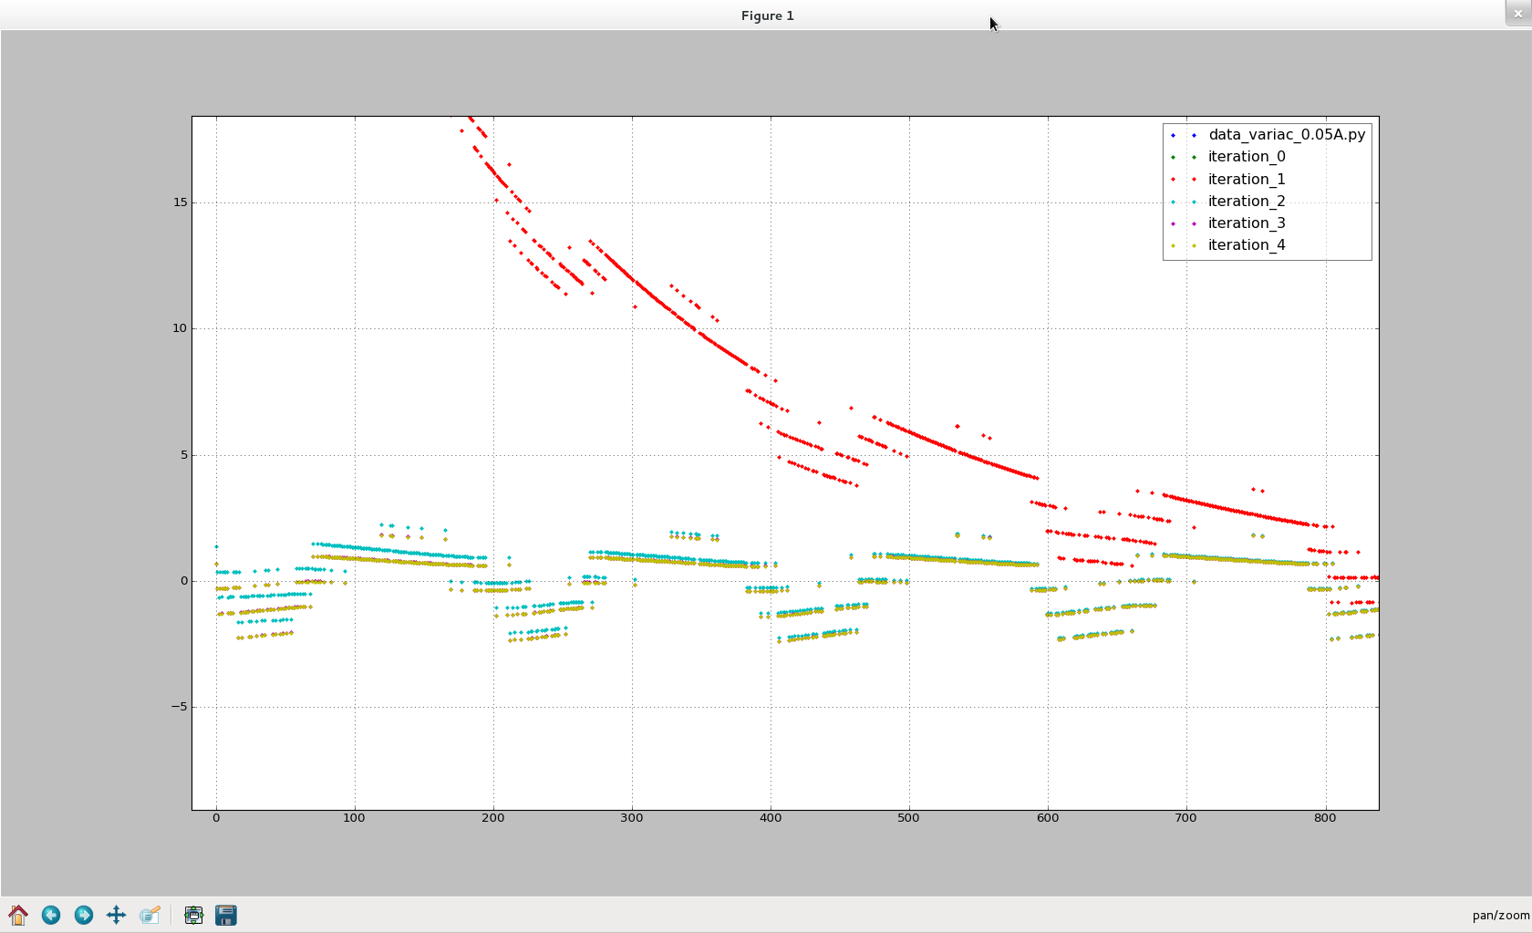This screenshot has height=933, width=1532.
Task: Click the x-axis tick label 600
Action: (1048, 818)
